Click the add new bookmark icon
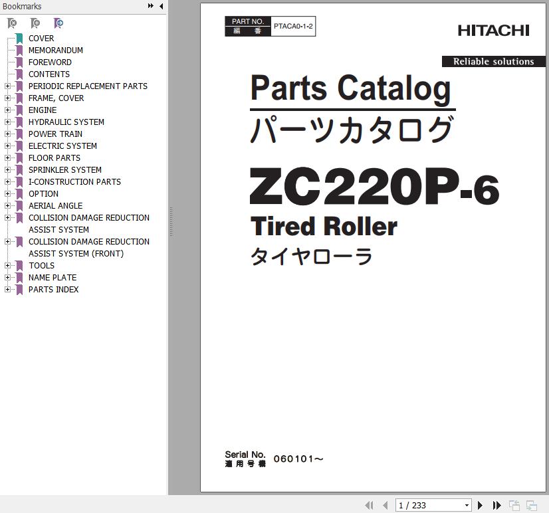549x513 pixels. 35,23
